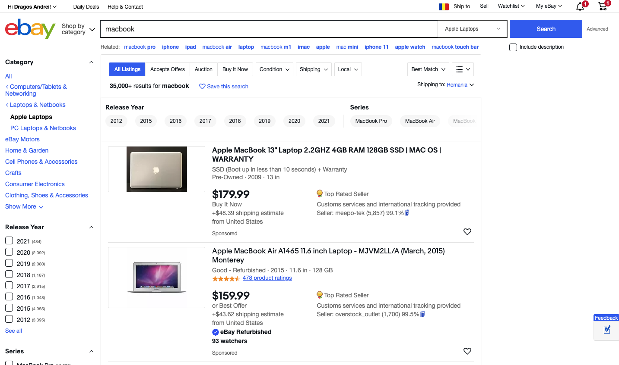Check the 2015 release year filter

(9, 308)
